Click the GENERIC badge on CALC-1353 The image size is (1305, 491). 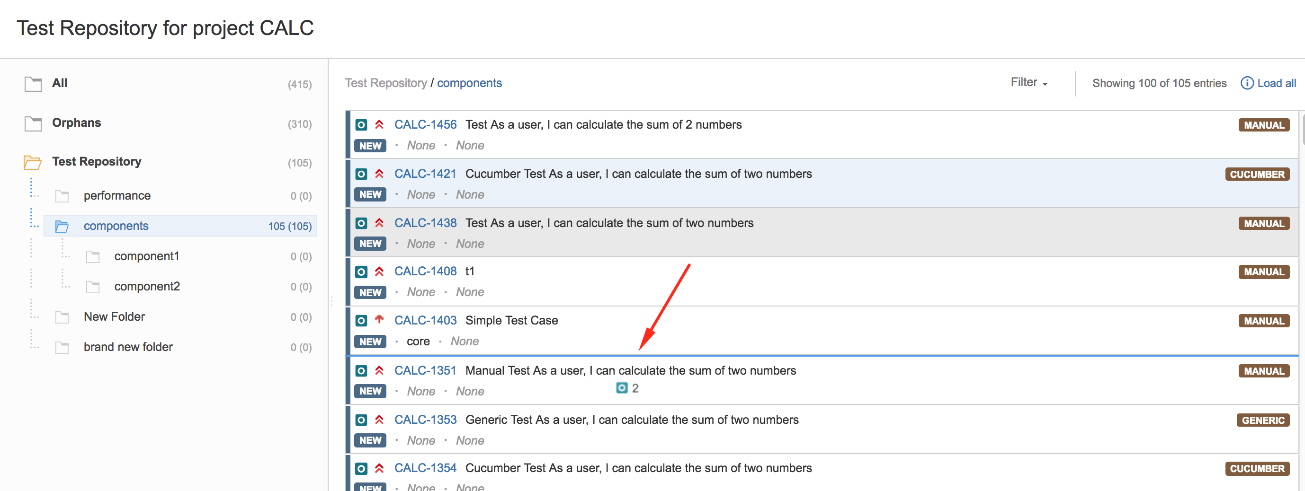tap(1263, 420)
